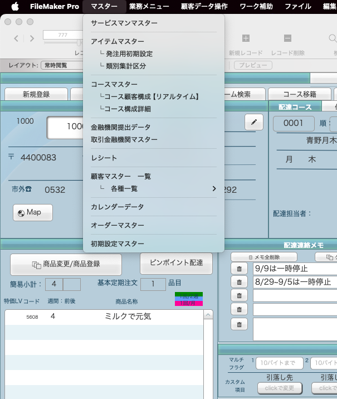The image size is (337, 399).
Task: Delete the memo 9/9は一時停止 with its trash icon
Action: pos(239,269)
